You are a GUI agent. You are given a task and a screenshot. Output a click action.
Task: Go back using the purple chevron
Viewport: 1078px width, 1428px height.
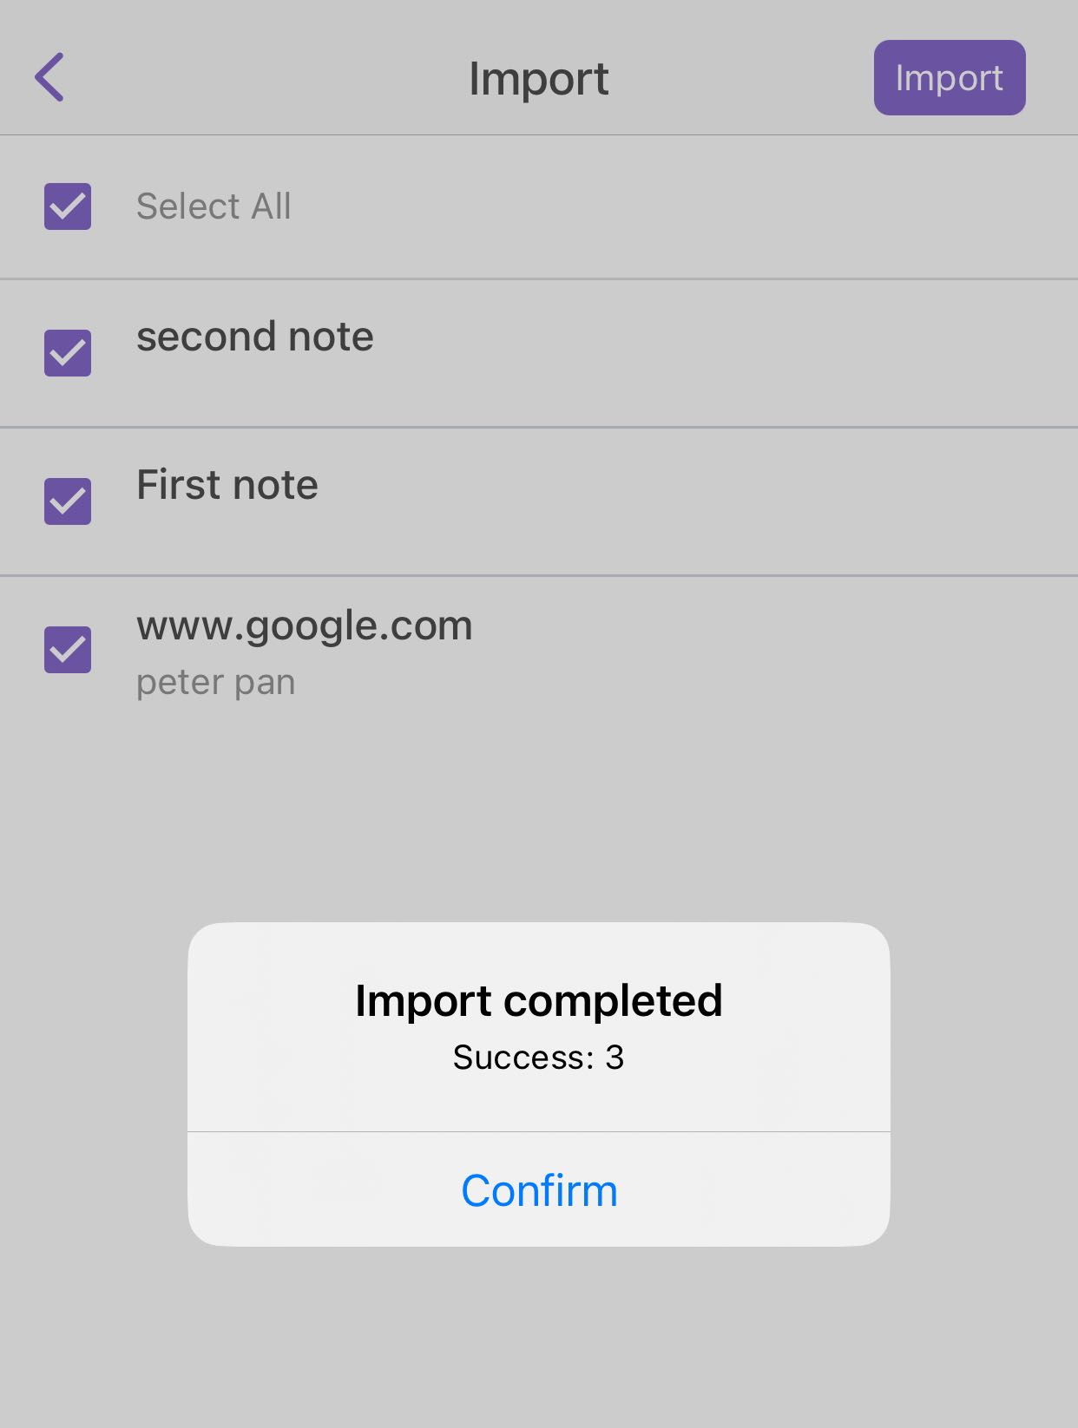click(x=49, y=77)
